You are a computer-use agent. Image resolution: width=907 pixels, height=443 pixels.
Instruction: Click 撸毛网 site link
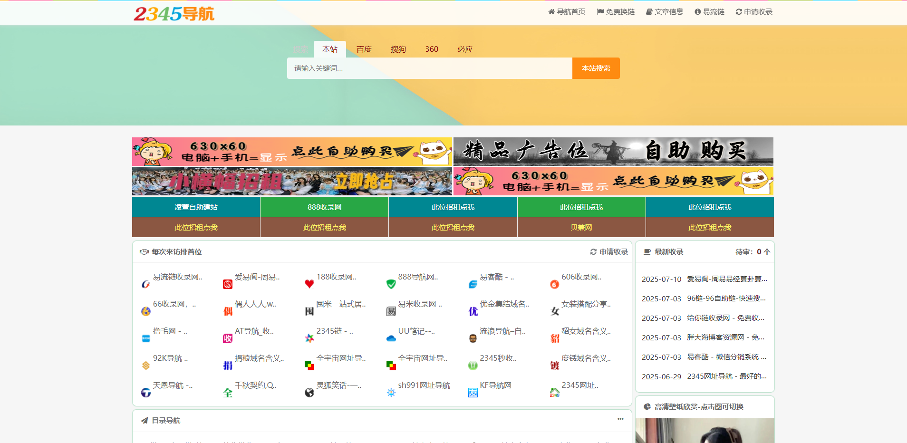click(x=170, y=331)
